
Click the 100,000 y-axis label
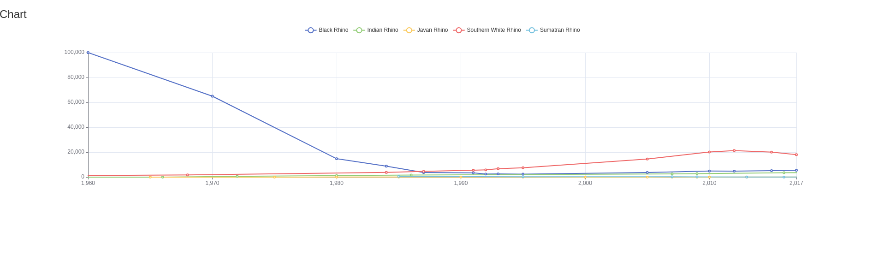(74, 53)
